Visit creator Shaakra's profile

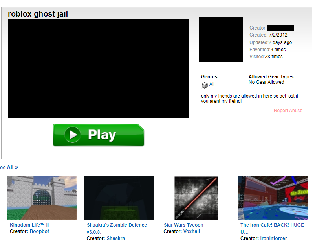pos(115,238)
